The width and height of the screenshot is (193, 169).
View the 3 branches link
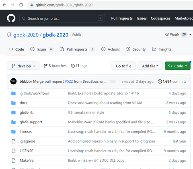tap(55, 66)
